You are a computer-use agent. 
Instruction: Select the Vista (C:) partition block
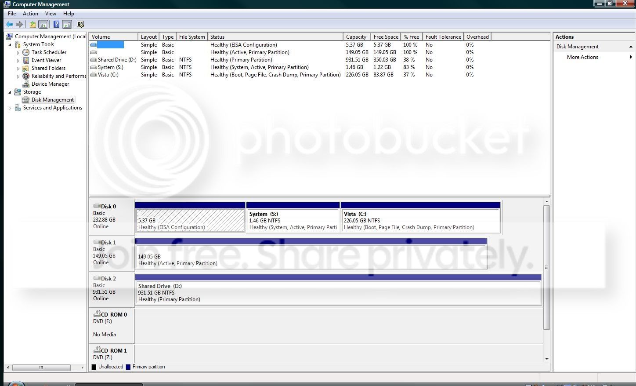(420, 218)
